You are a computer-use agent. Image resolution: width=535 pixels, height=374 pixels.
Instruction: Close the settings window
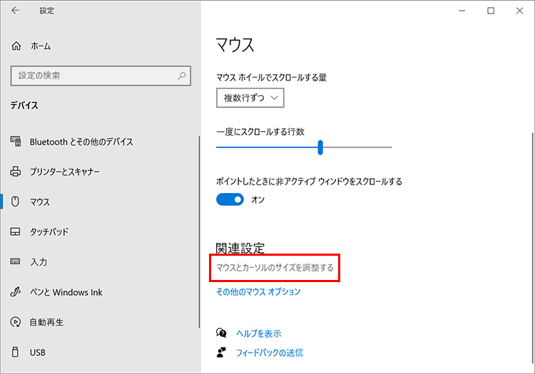click(519, 11)
